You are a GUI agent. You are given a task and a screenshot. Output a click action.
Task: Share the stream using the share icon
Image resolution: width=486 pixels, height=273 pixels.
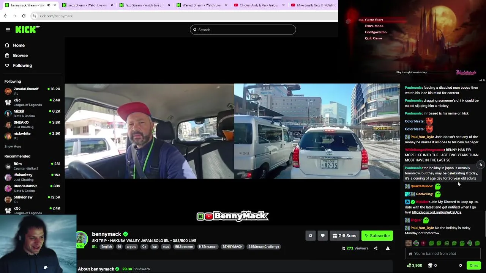376,248
